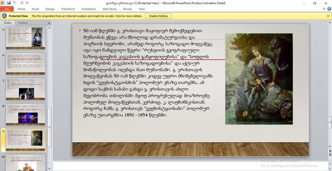The height and width of the screenshot is (171, 332).
Task: Expand the ribbon with the chevron button
Action: [x=324, y=9]
